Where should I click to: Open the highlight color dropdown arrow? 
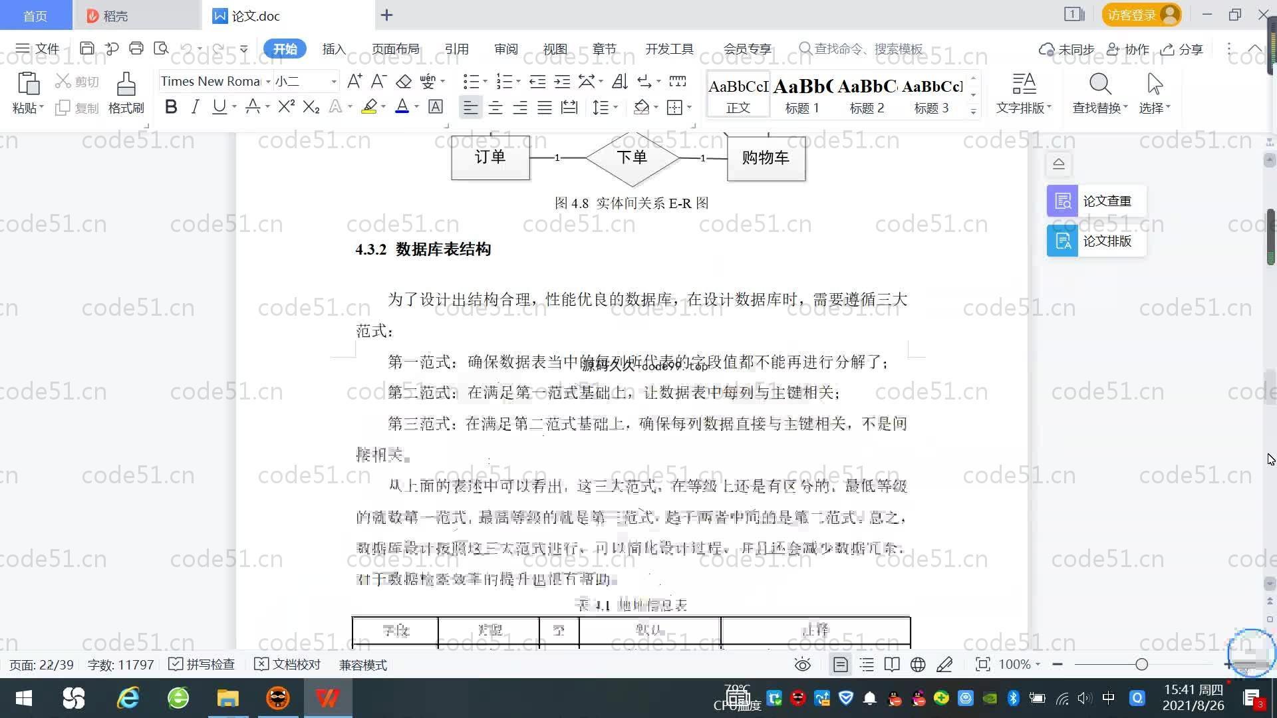[x=383, y=107]
